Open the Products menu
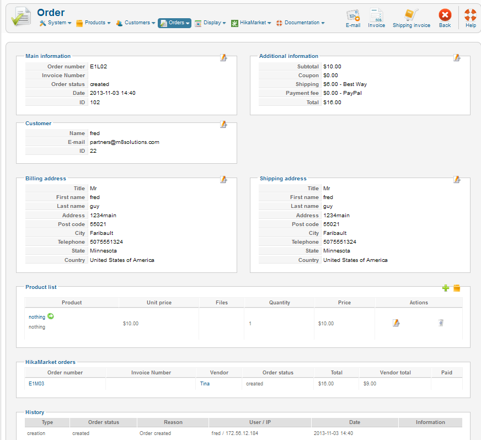 93,23
